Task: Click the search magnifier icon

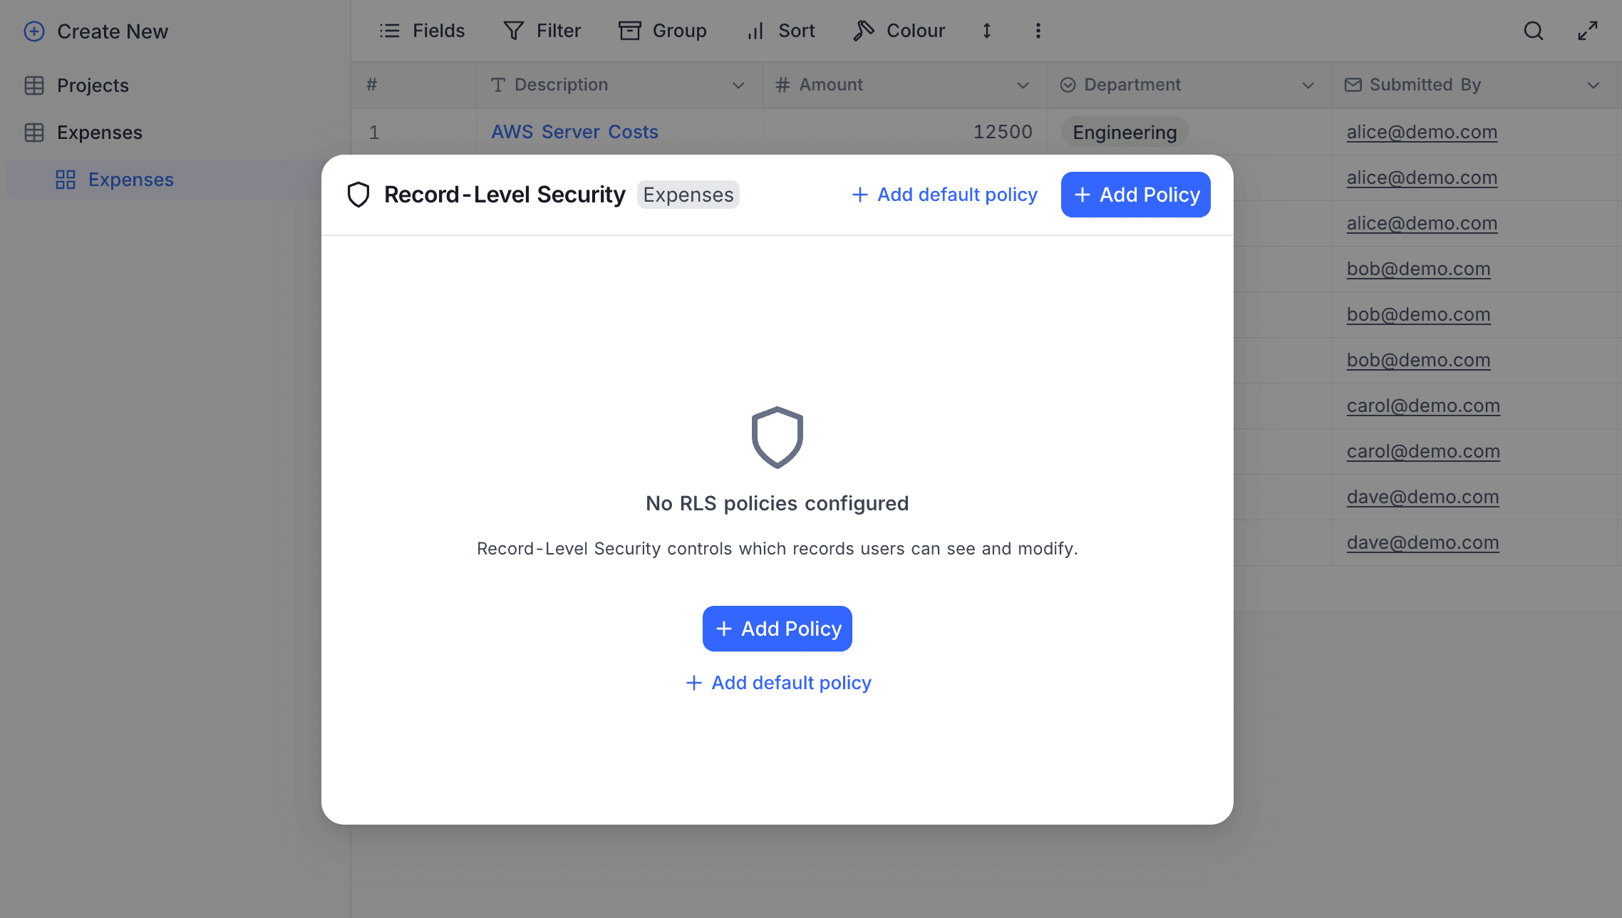Action: (1534, 31)
